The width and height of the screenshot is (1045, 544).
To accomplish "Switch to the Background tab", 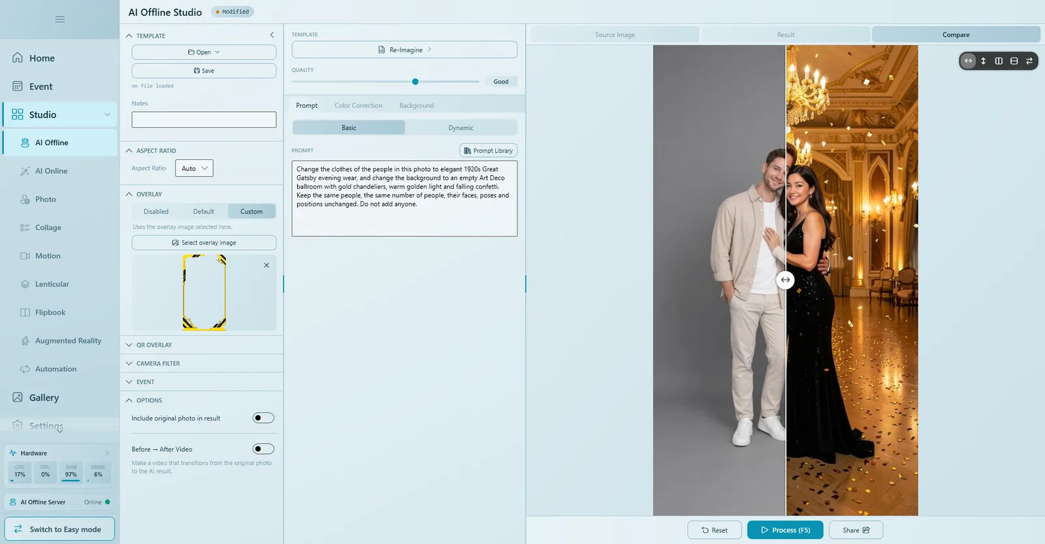I will click(417, 106).
